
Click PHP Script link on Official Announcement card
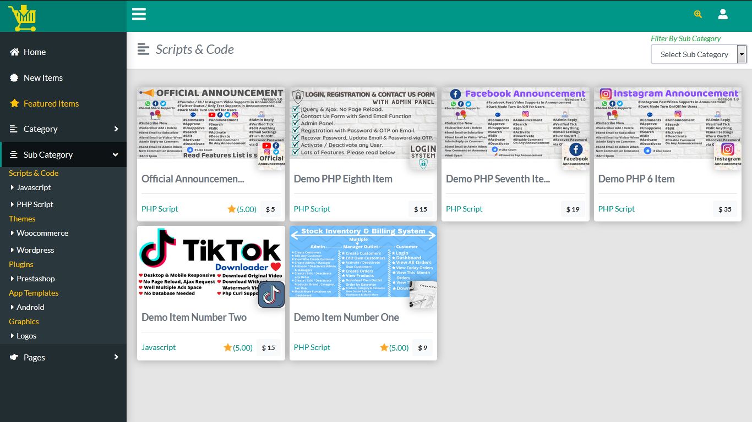(160, 209)
